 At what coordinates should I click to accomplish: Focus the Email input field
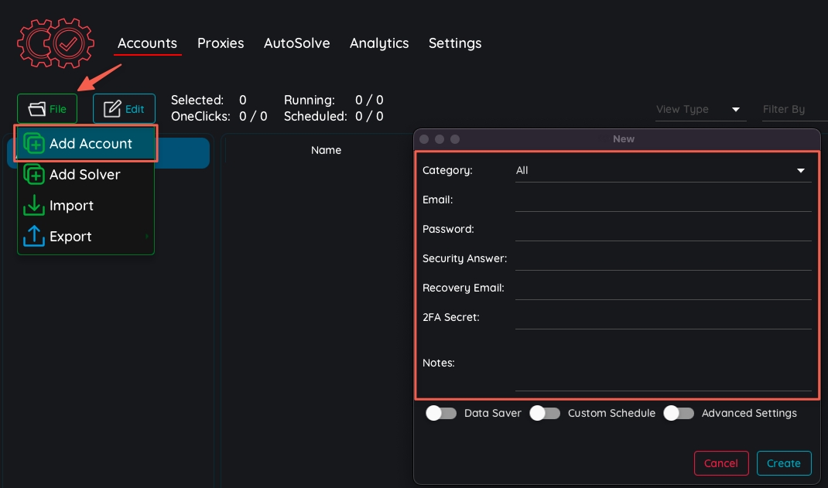662,200
